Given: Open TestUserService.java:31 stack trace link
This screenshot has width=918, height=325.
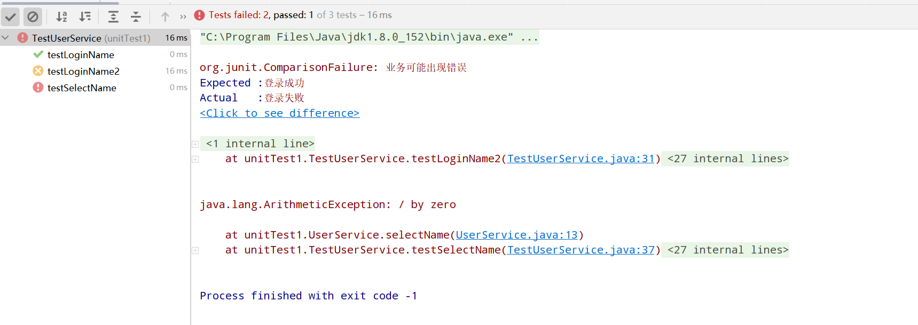Looking at the screenshot, I should (580, 158).
